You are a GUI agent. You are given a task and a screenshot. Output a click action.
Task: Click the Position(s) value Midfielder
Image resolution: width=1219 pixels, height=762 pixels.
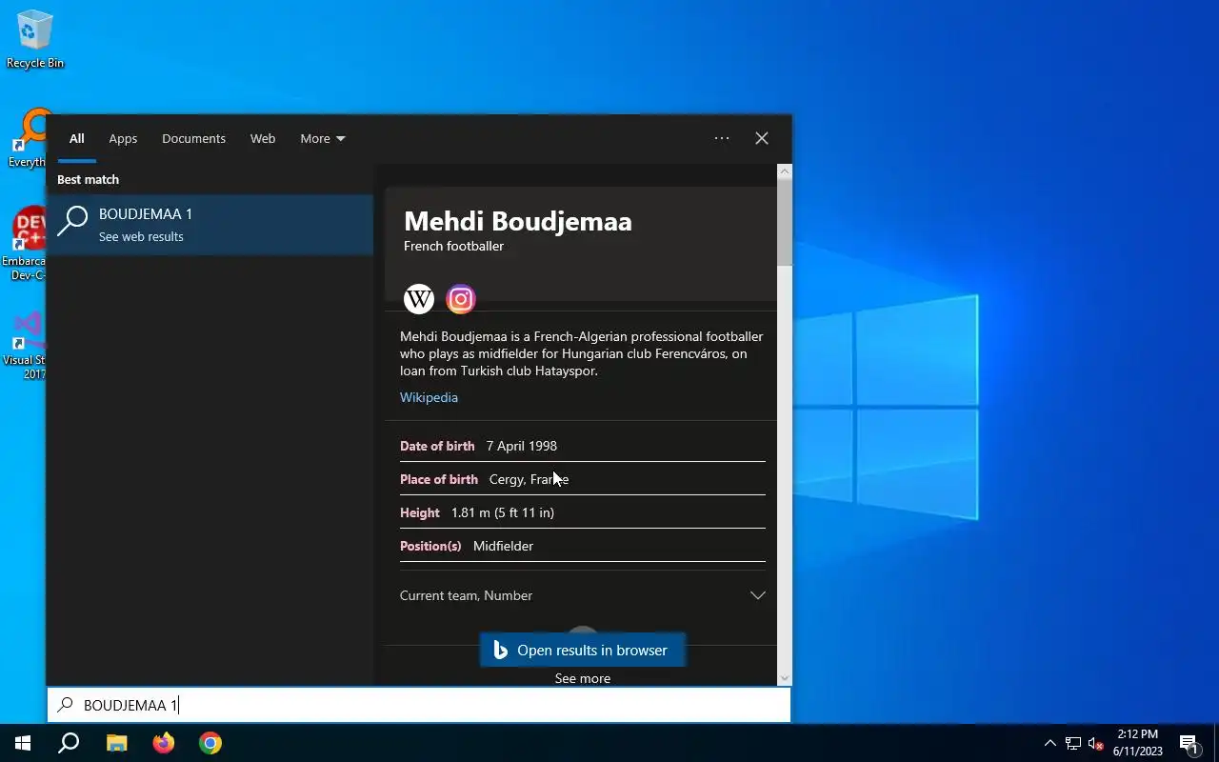click(503, 546)
